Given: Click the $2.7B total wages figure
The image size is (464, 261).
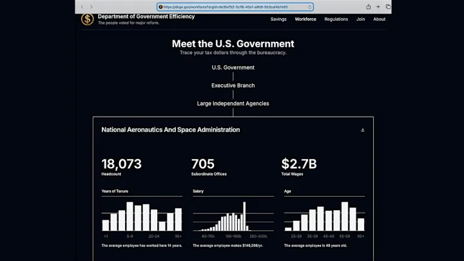Looking at the screenshot, I should (x=299, y=164).
